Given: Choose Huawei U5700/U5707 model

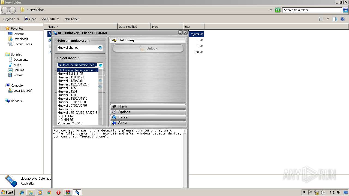Looking at the screenshot, I should click(78, 106).
